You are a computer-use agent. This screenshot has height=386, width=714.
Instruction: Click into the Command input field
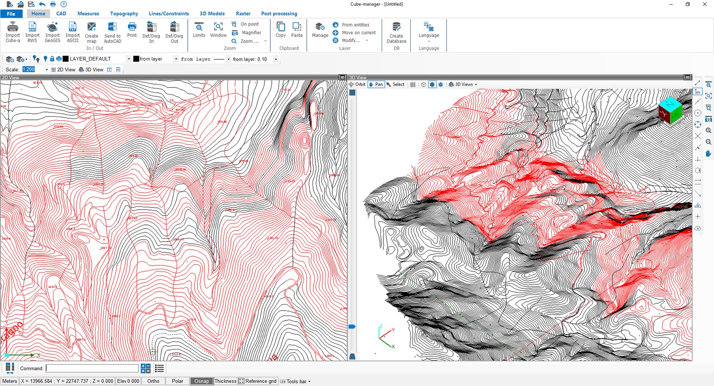click(x=92, y=368)
